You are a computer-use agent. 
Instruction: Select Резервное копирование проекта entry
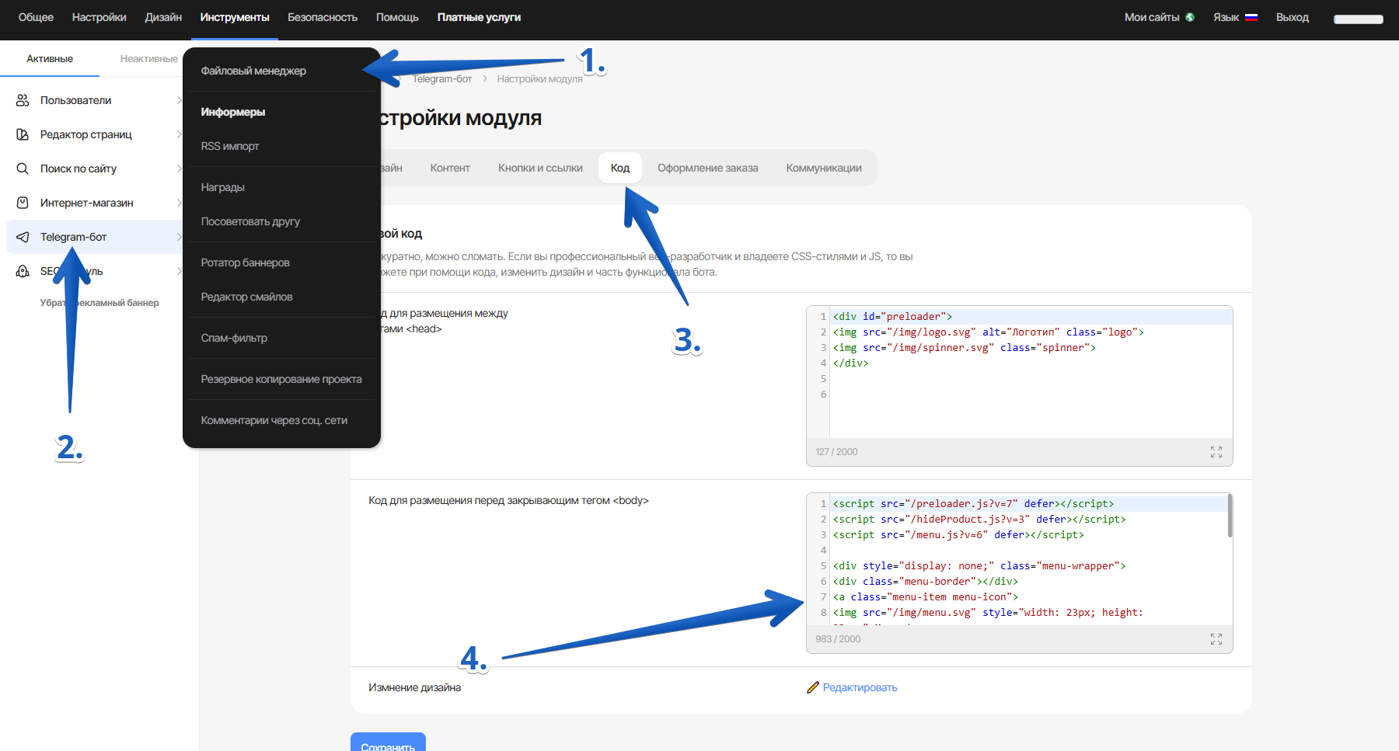(x=281, y=379)
